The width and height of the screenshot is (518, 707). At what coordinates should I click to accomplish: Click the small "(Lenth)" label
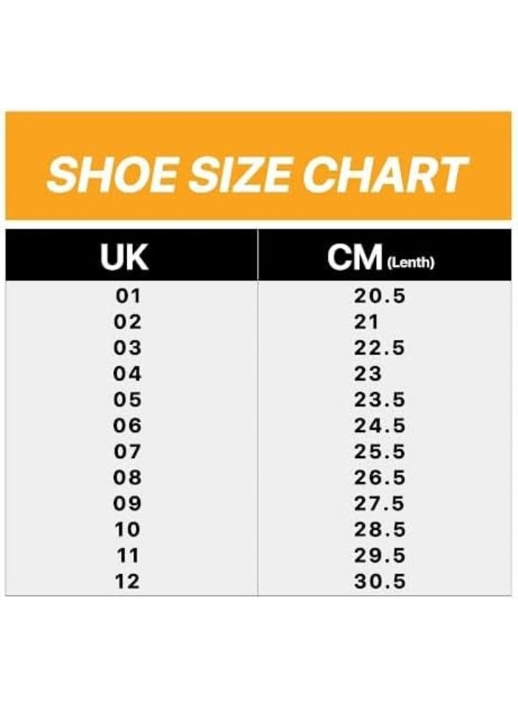[x=410, y=263]
